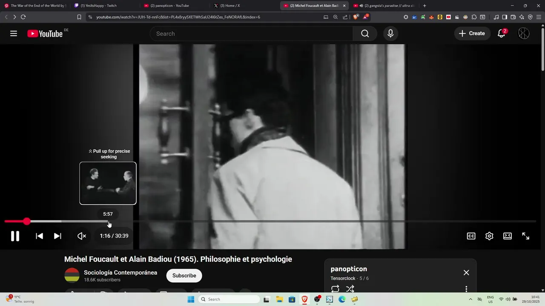Switch to the Pinterest War of the End tab
The height and width of the screenshot is (306, 545).
tap(35, 6)
